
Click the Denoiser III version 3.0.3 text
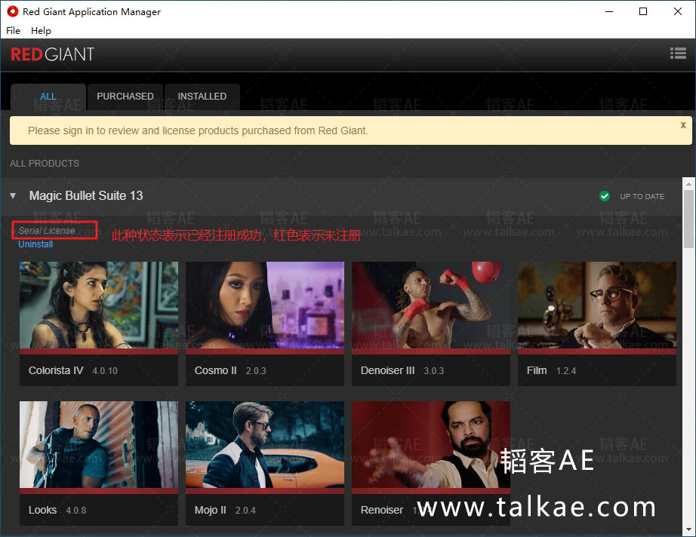click(x=433, y=371)
